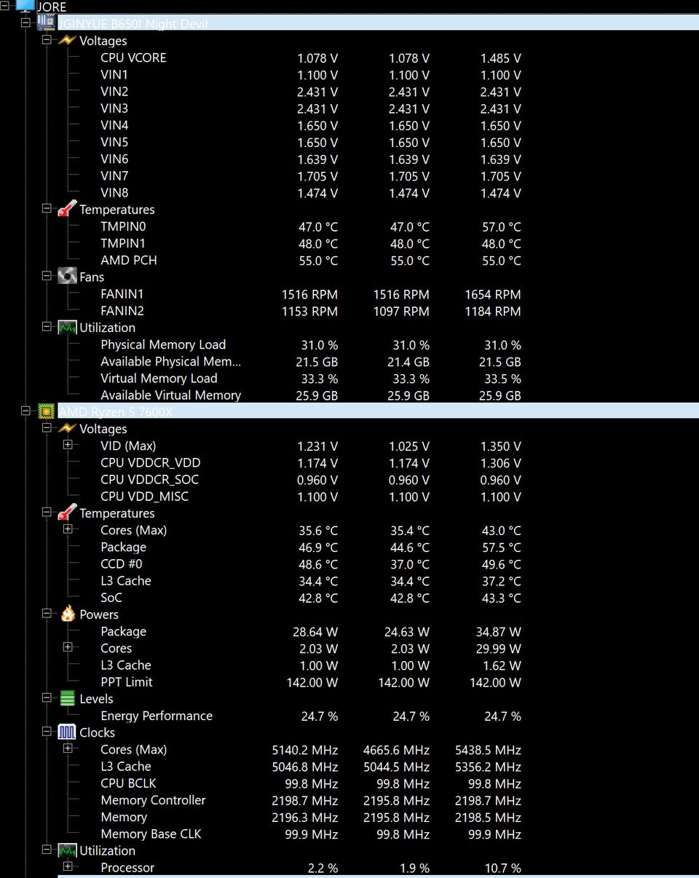699x878 pixels.
Task: Expand the Cores entry under Powers
Action: pyautogui.click(x=68, y=646)
